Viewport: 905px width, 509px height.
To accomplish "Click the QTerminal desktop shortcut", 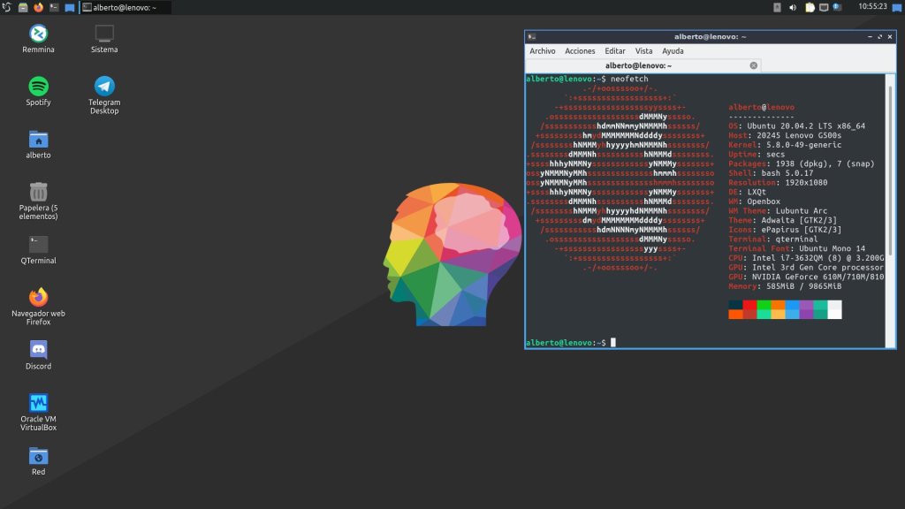I will coord(38,245).
